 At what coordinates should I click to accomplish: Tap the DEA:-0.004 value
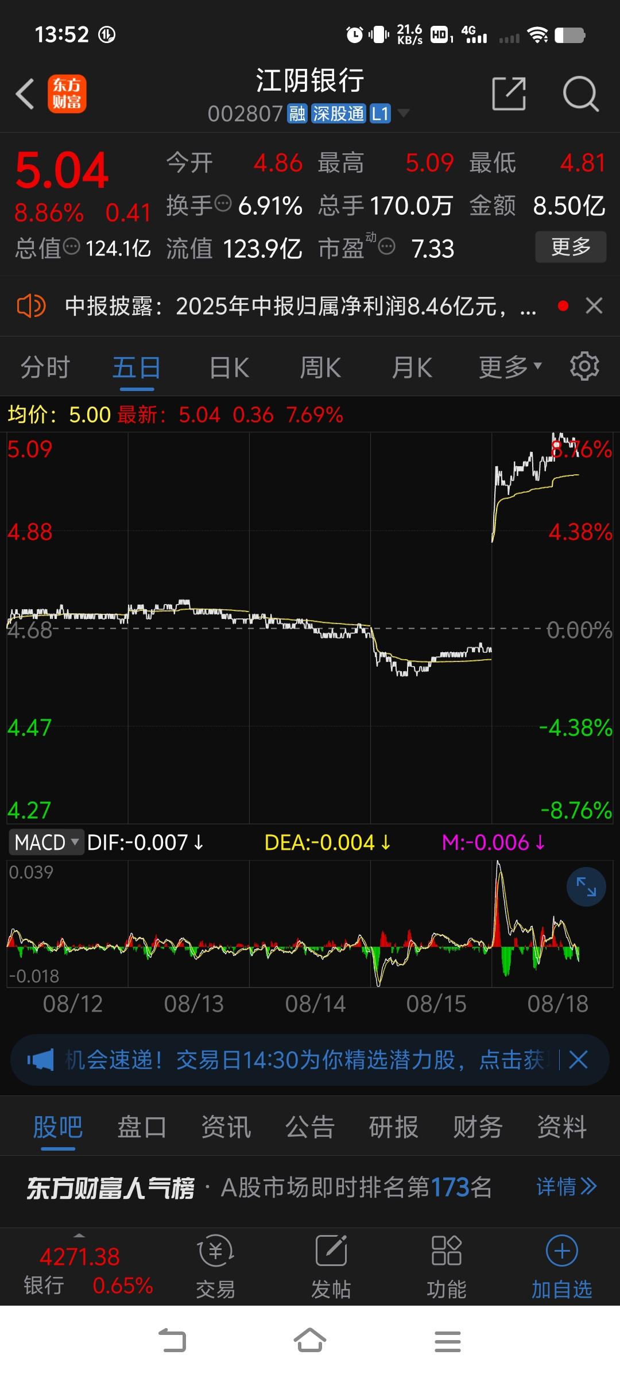click(x=327, y=842)
